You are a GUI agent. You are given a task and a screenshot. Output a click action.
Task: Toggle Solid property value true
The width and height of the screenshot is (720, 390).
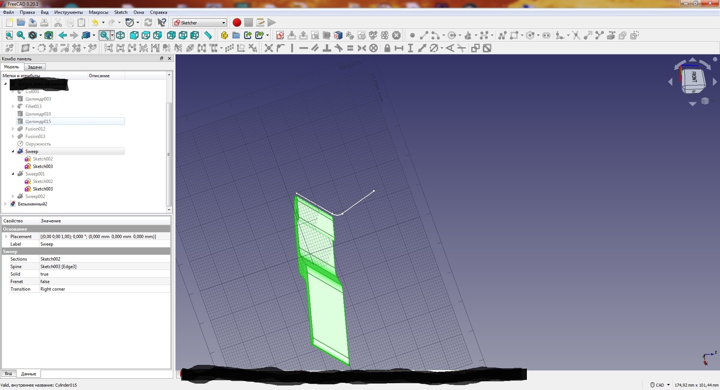coord(45,274)
